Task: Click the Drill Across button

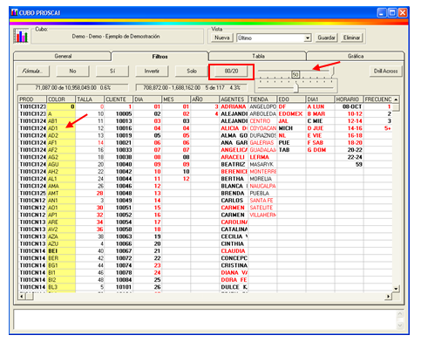Action: (x=385, y=71)
